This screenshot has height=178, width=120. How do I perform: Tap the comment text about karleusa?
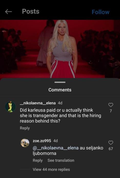click(x=61, y=116)
